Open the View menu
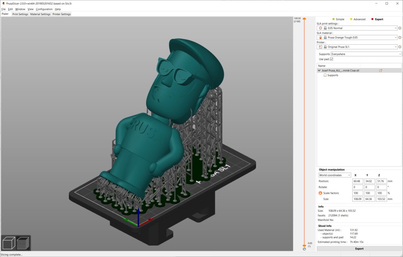Image resolution: width=403 pixels, height=257 pixels. [31, 9]
